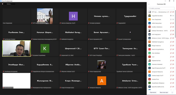
Task: Click the green K avatar tile
Action: 45,48
